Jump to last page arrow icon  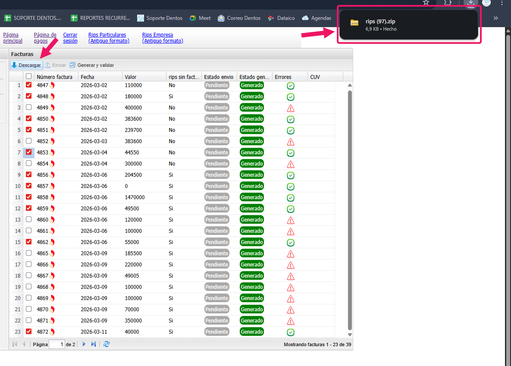click(94, 344)
